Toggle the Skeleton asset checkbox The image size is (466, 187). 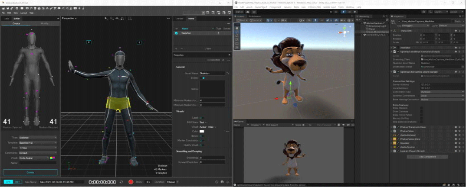[176, 33]
